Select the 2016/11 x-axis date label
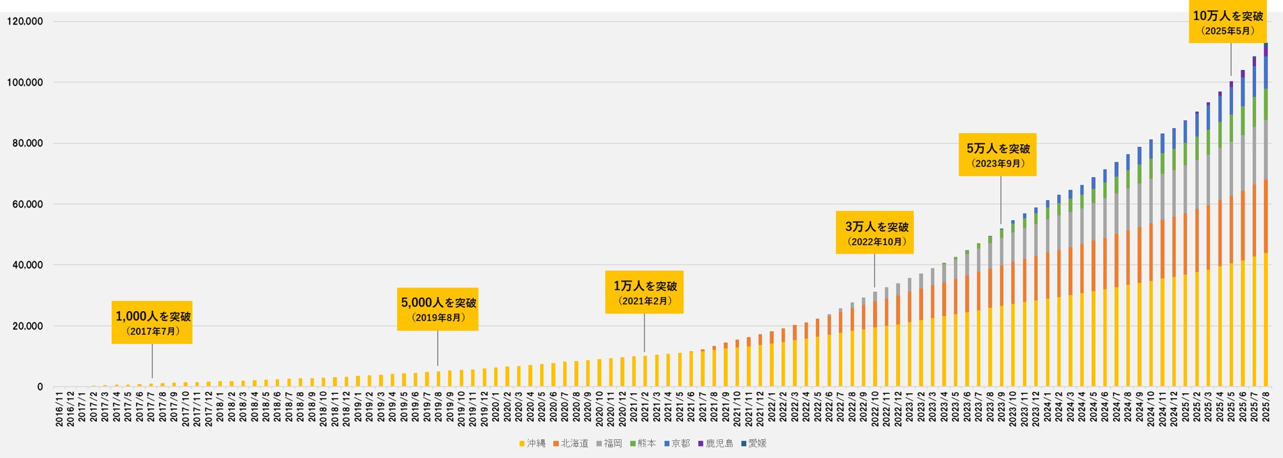 (x=59, y=411)
